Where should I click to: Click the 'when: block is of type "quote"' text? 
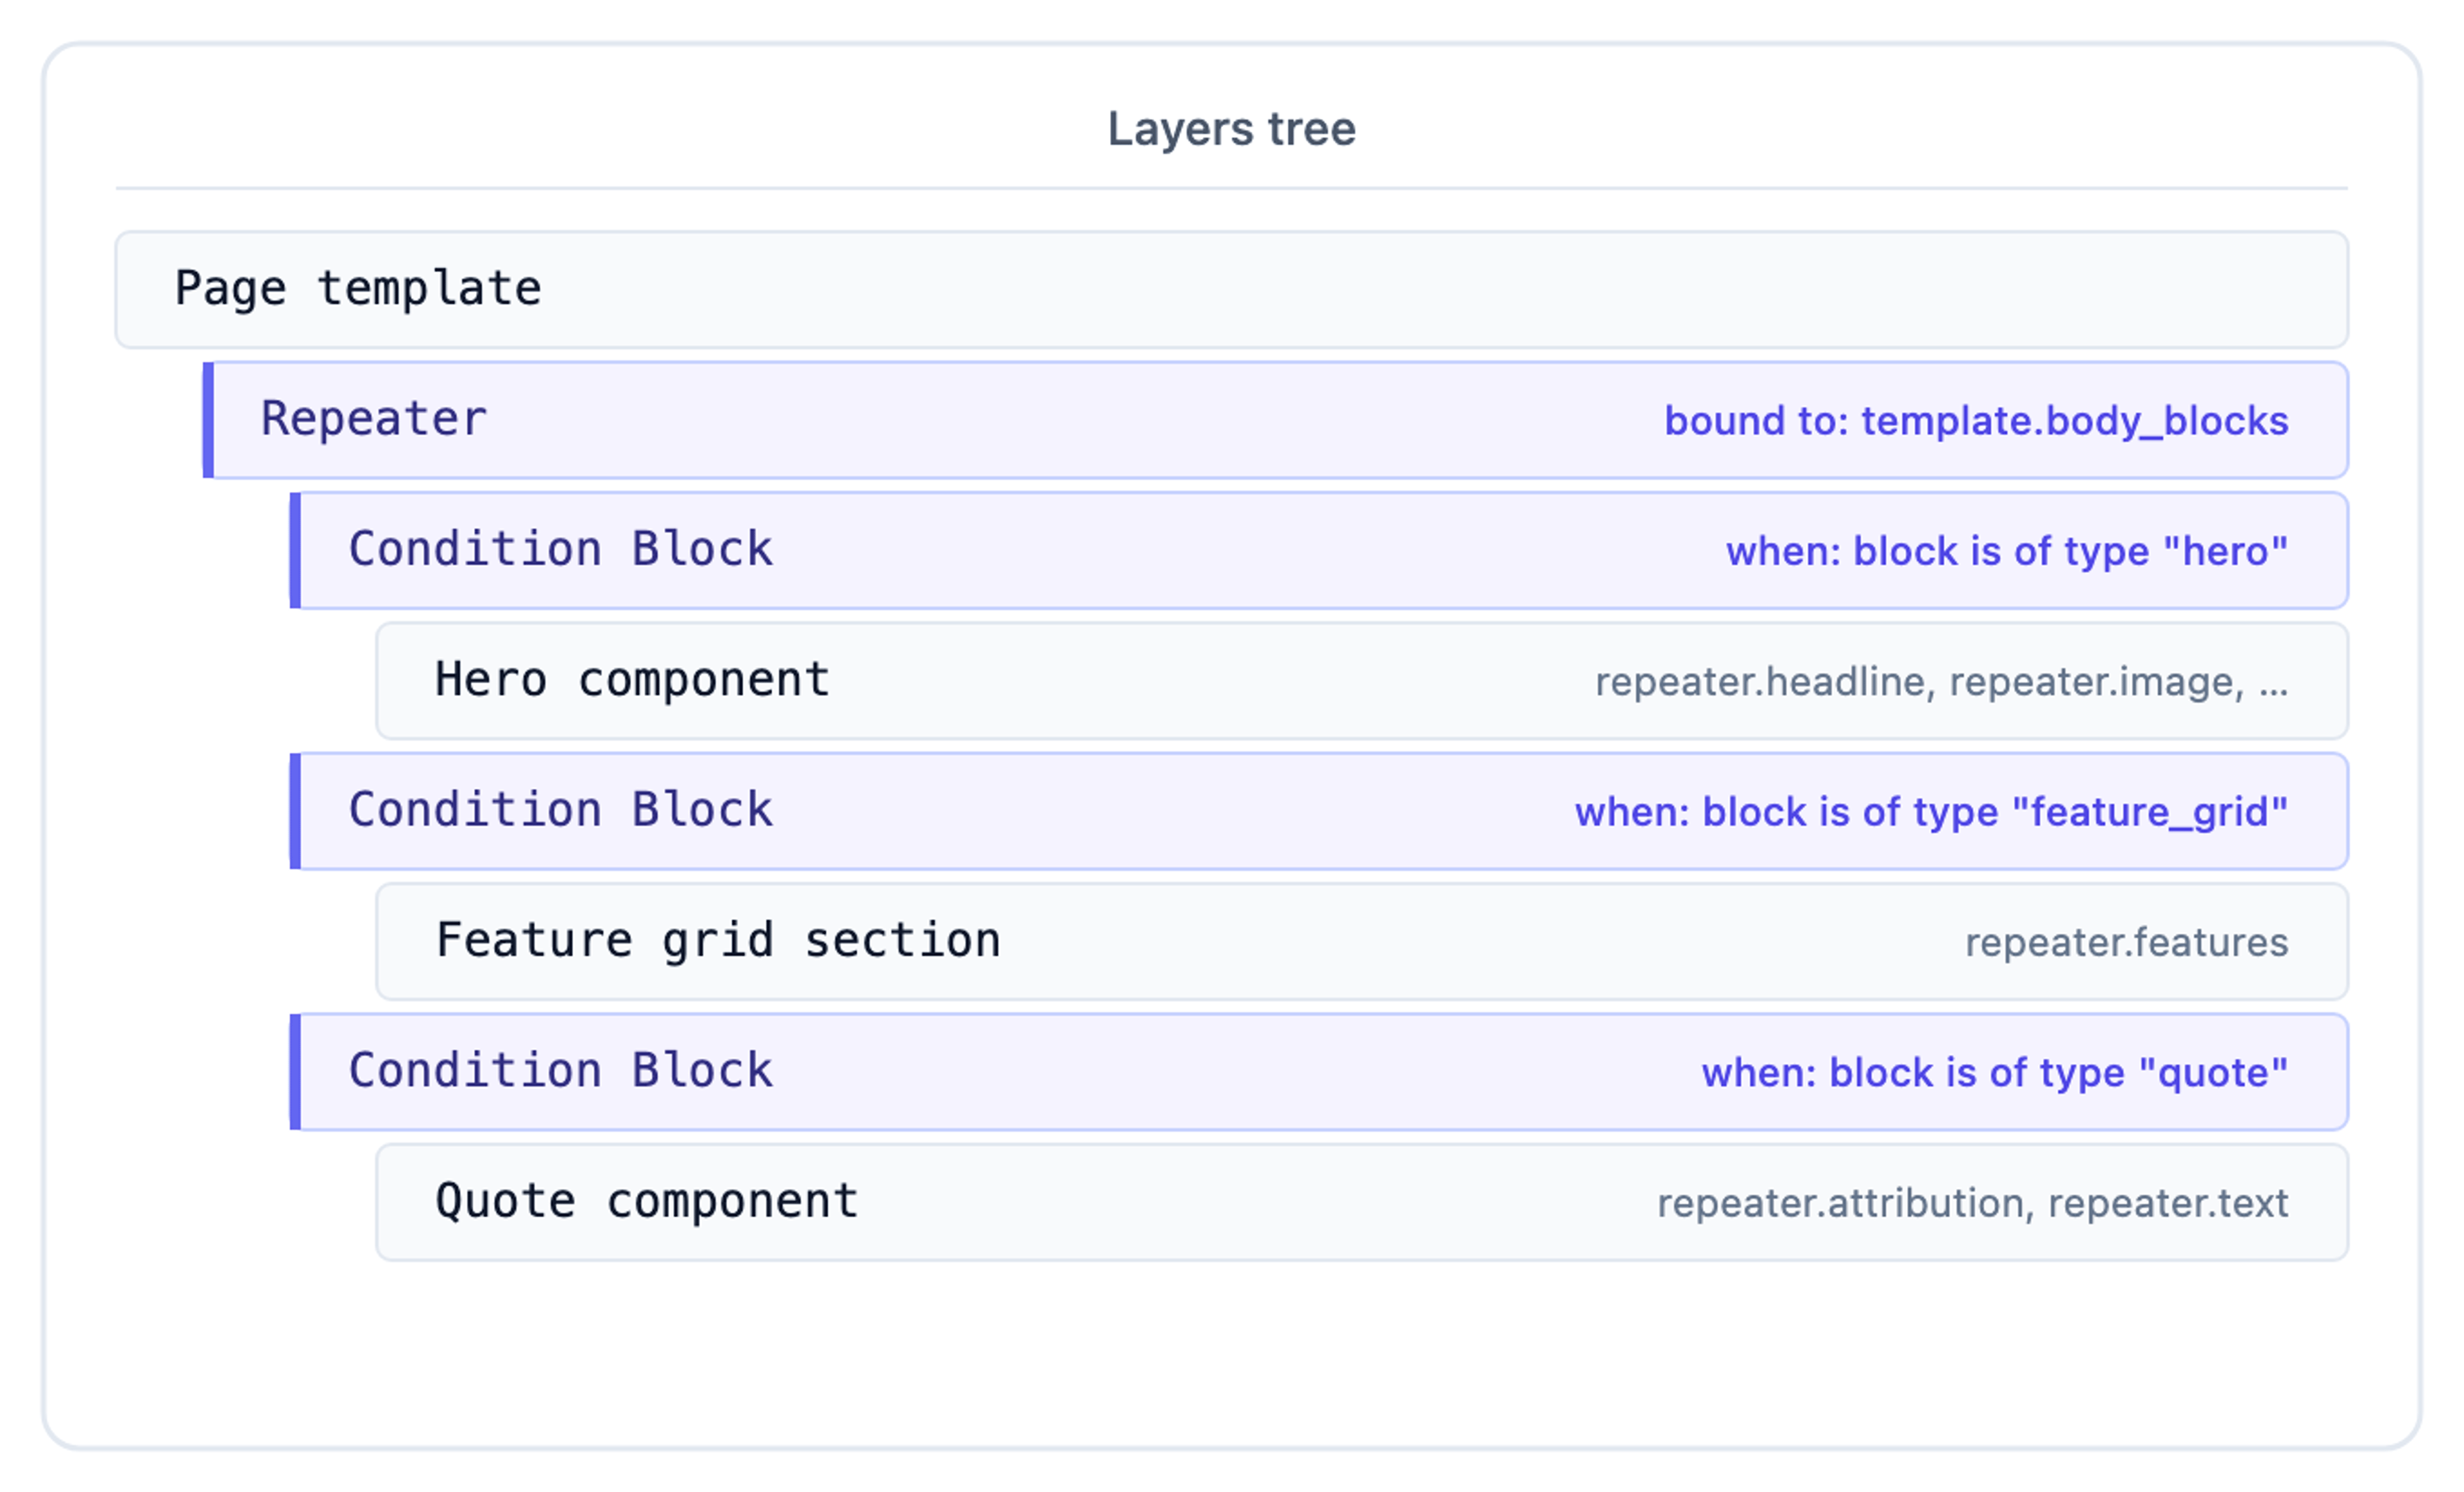coord(1995,1073)
